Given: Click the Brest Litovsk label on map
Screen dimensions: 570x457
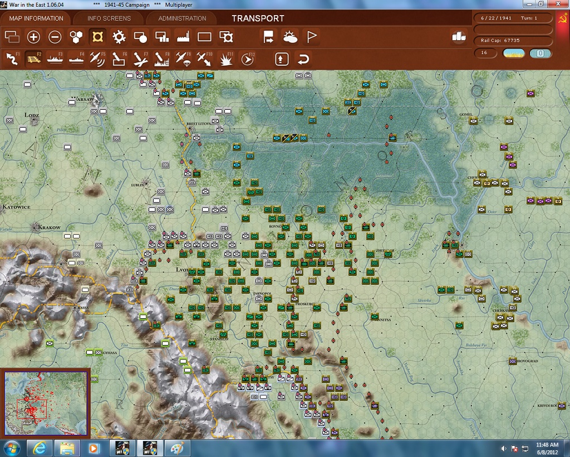Looking at the screenshot, I should (x=199, y=124).
